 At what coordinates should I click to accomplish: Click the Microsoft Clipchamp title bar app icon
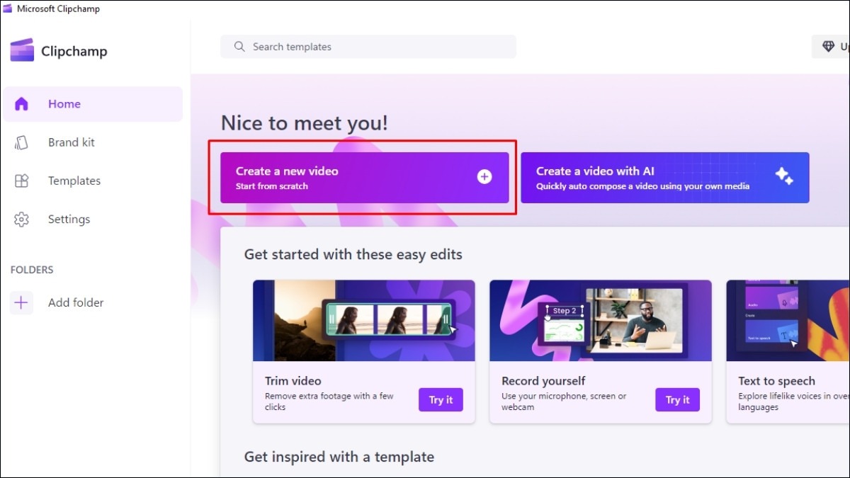pos(7,9)
